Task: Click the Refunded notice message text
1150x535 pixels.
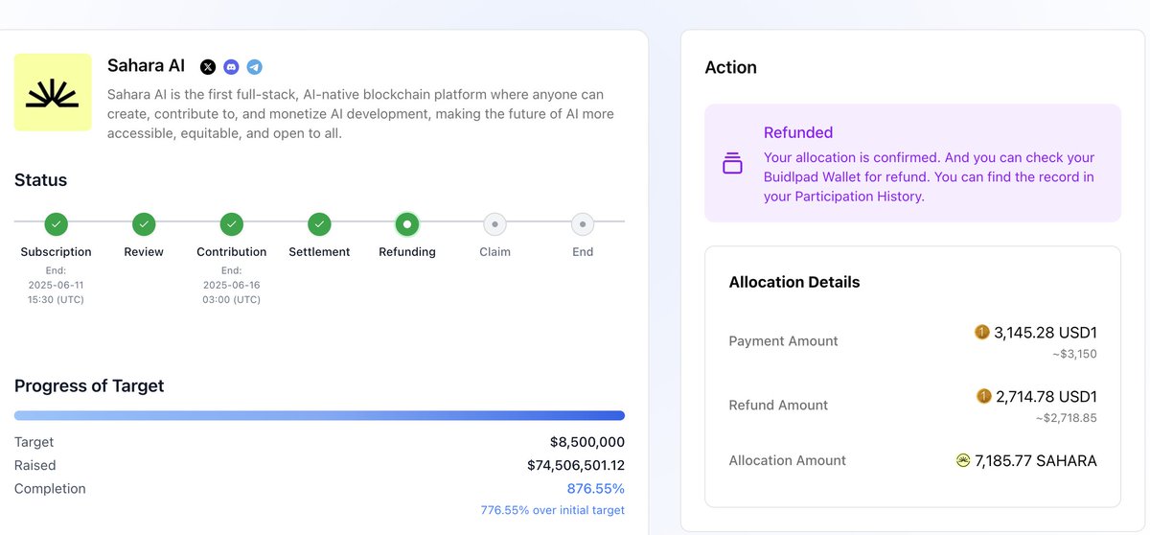Action: click(930, 176)
